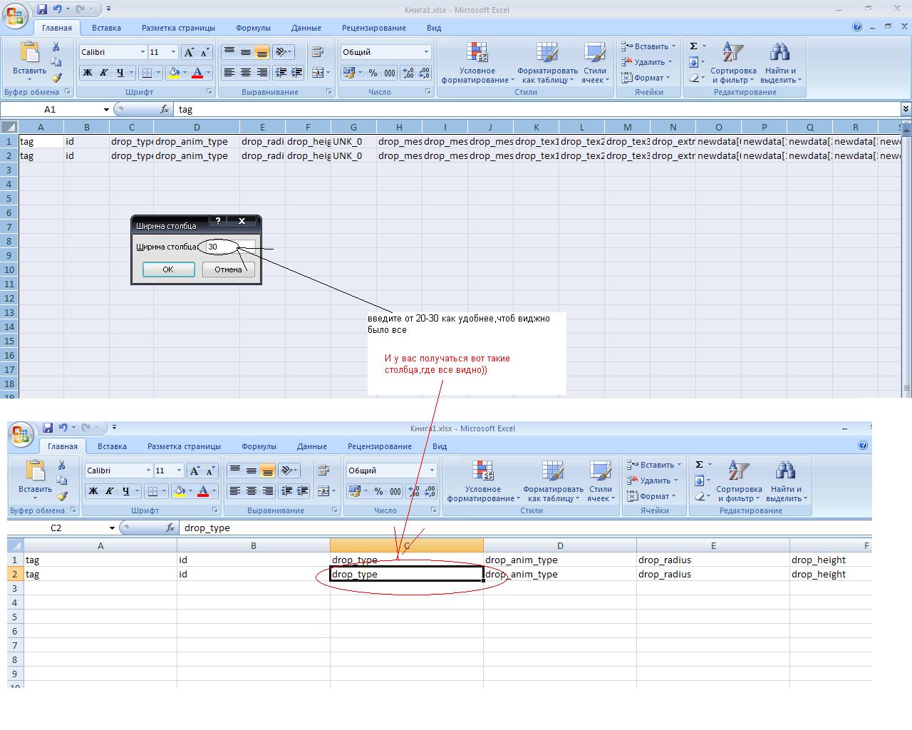Screen dimensions: 912x730
Task: Click the Save icon in the lower window's toolbar
Action: [48, 428]
